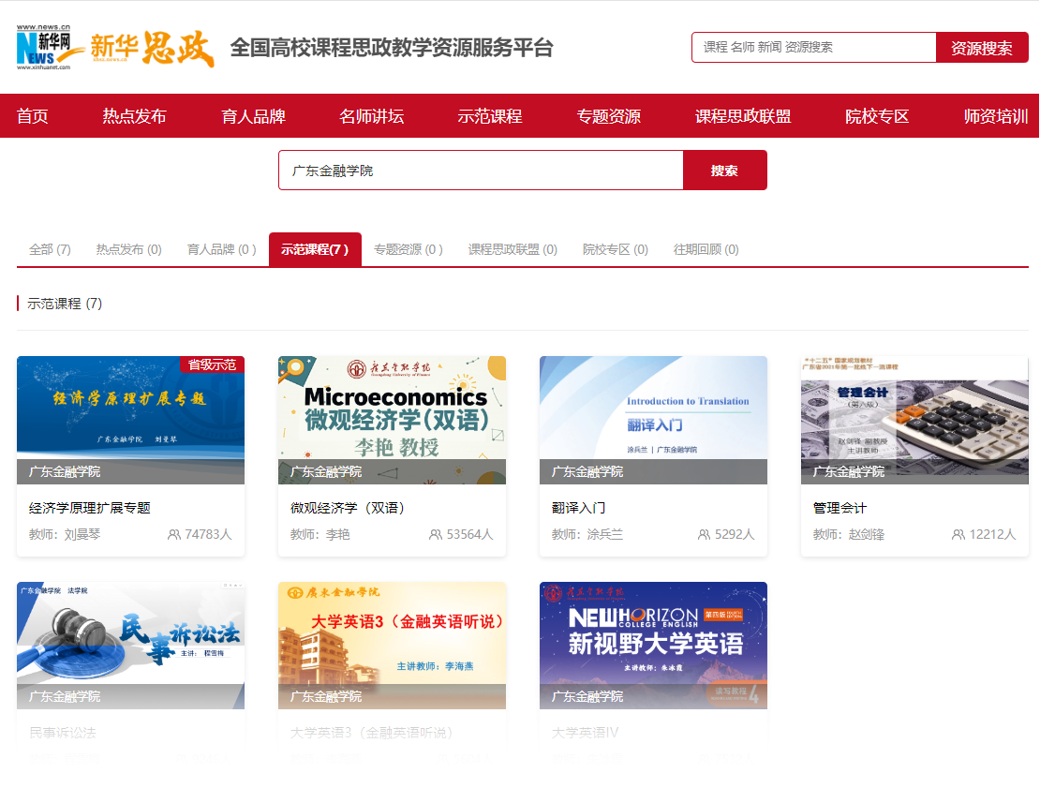
Task: Go to 课程思政联盟 in the navigation bar
Action: 743,116
